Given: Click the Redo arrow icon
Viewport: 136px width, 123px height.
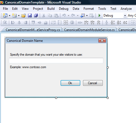Looking at the screenshot, I should (73, 15).
